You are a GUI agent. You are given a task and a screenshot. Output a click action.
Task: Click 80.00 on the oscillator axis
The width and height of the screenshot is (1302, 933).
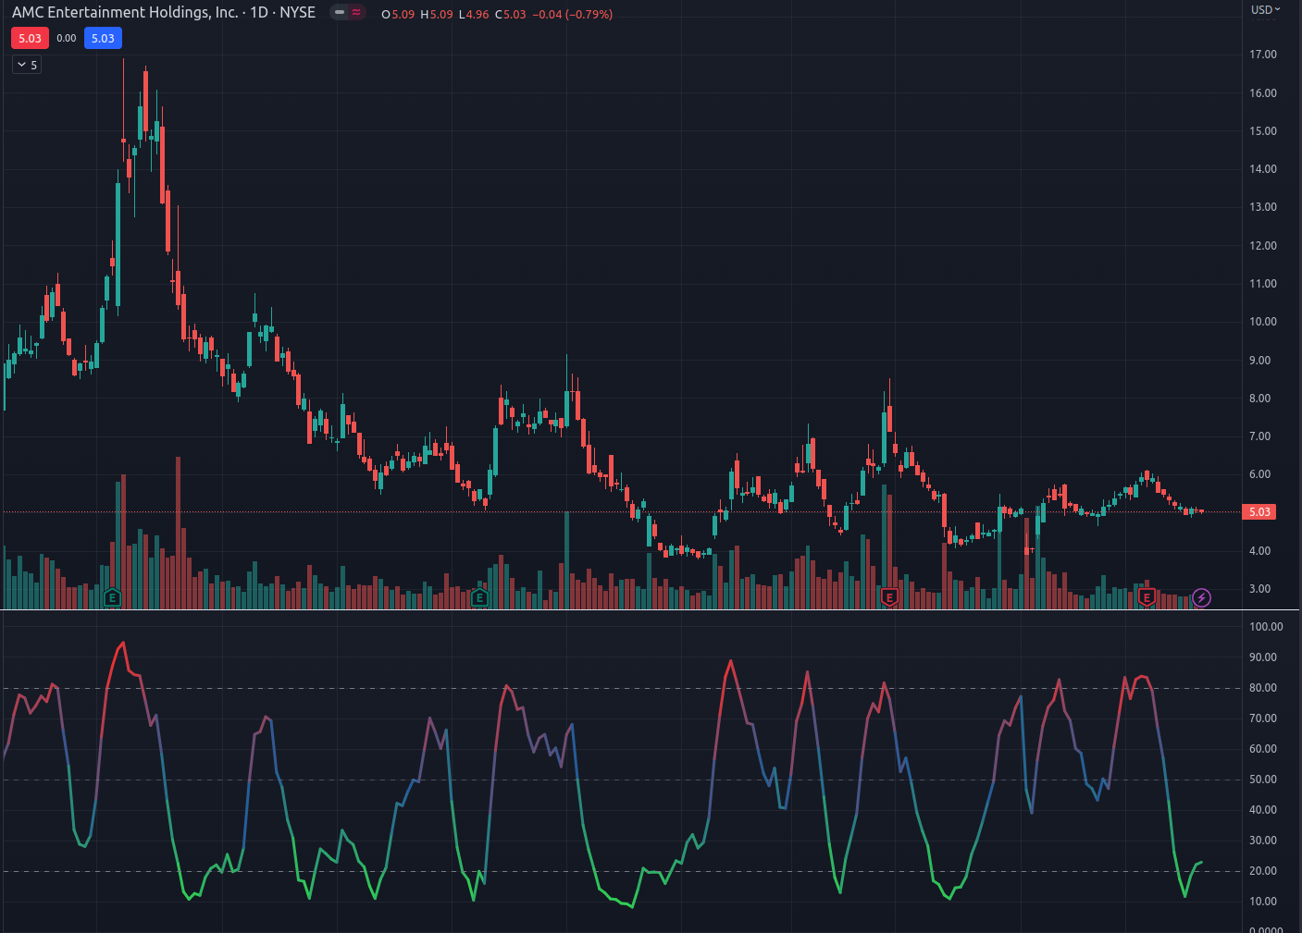1263,688
